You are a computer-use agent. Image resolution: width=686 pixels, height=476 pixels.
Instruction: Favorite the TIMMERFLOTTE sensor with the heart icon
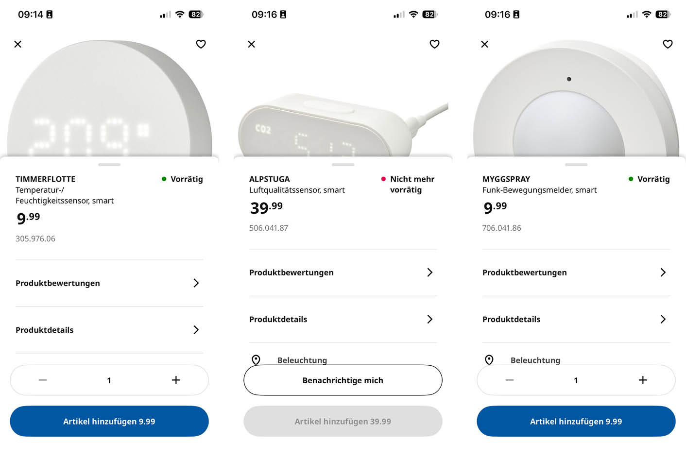point(201,44)
